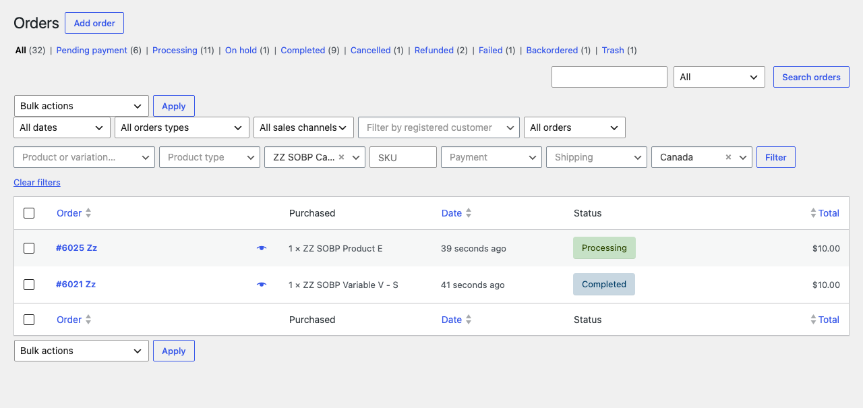Filter by Completed status link
The width and height of the screenshot is (863, 408).
tap(303, 50)
